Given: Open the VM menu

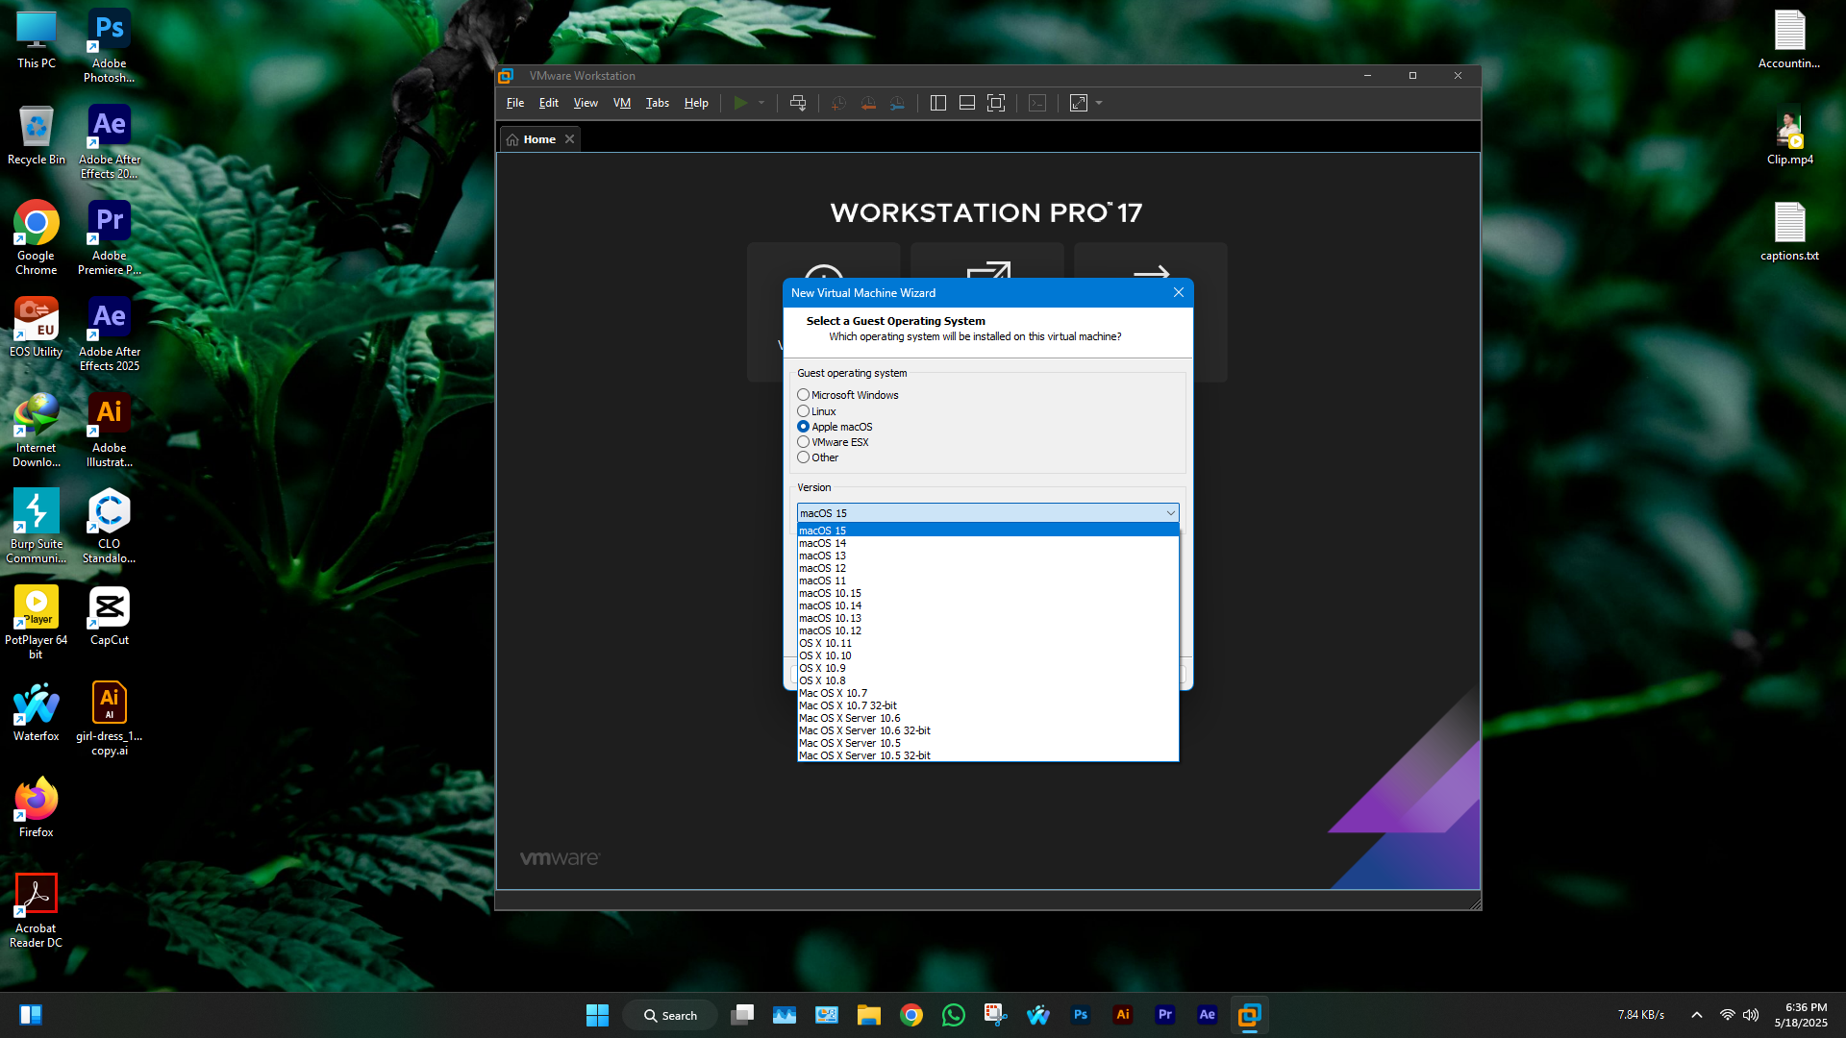Looking at the screenshot, I should tap(622, 103).
